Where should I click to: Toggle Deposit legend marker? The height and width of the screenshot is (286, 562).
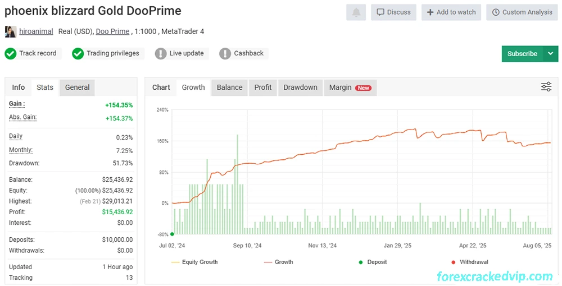click(x=373, y=262)
